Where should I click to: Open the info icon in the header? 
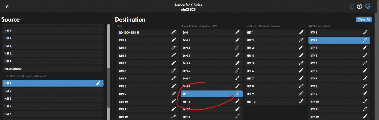352,6
